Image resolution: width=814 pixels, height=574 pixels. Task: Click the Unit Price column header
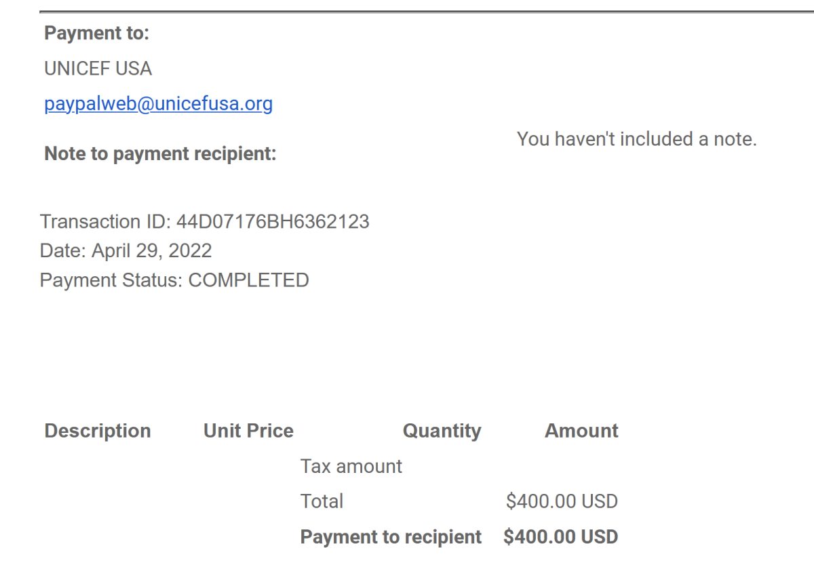249,431
